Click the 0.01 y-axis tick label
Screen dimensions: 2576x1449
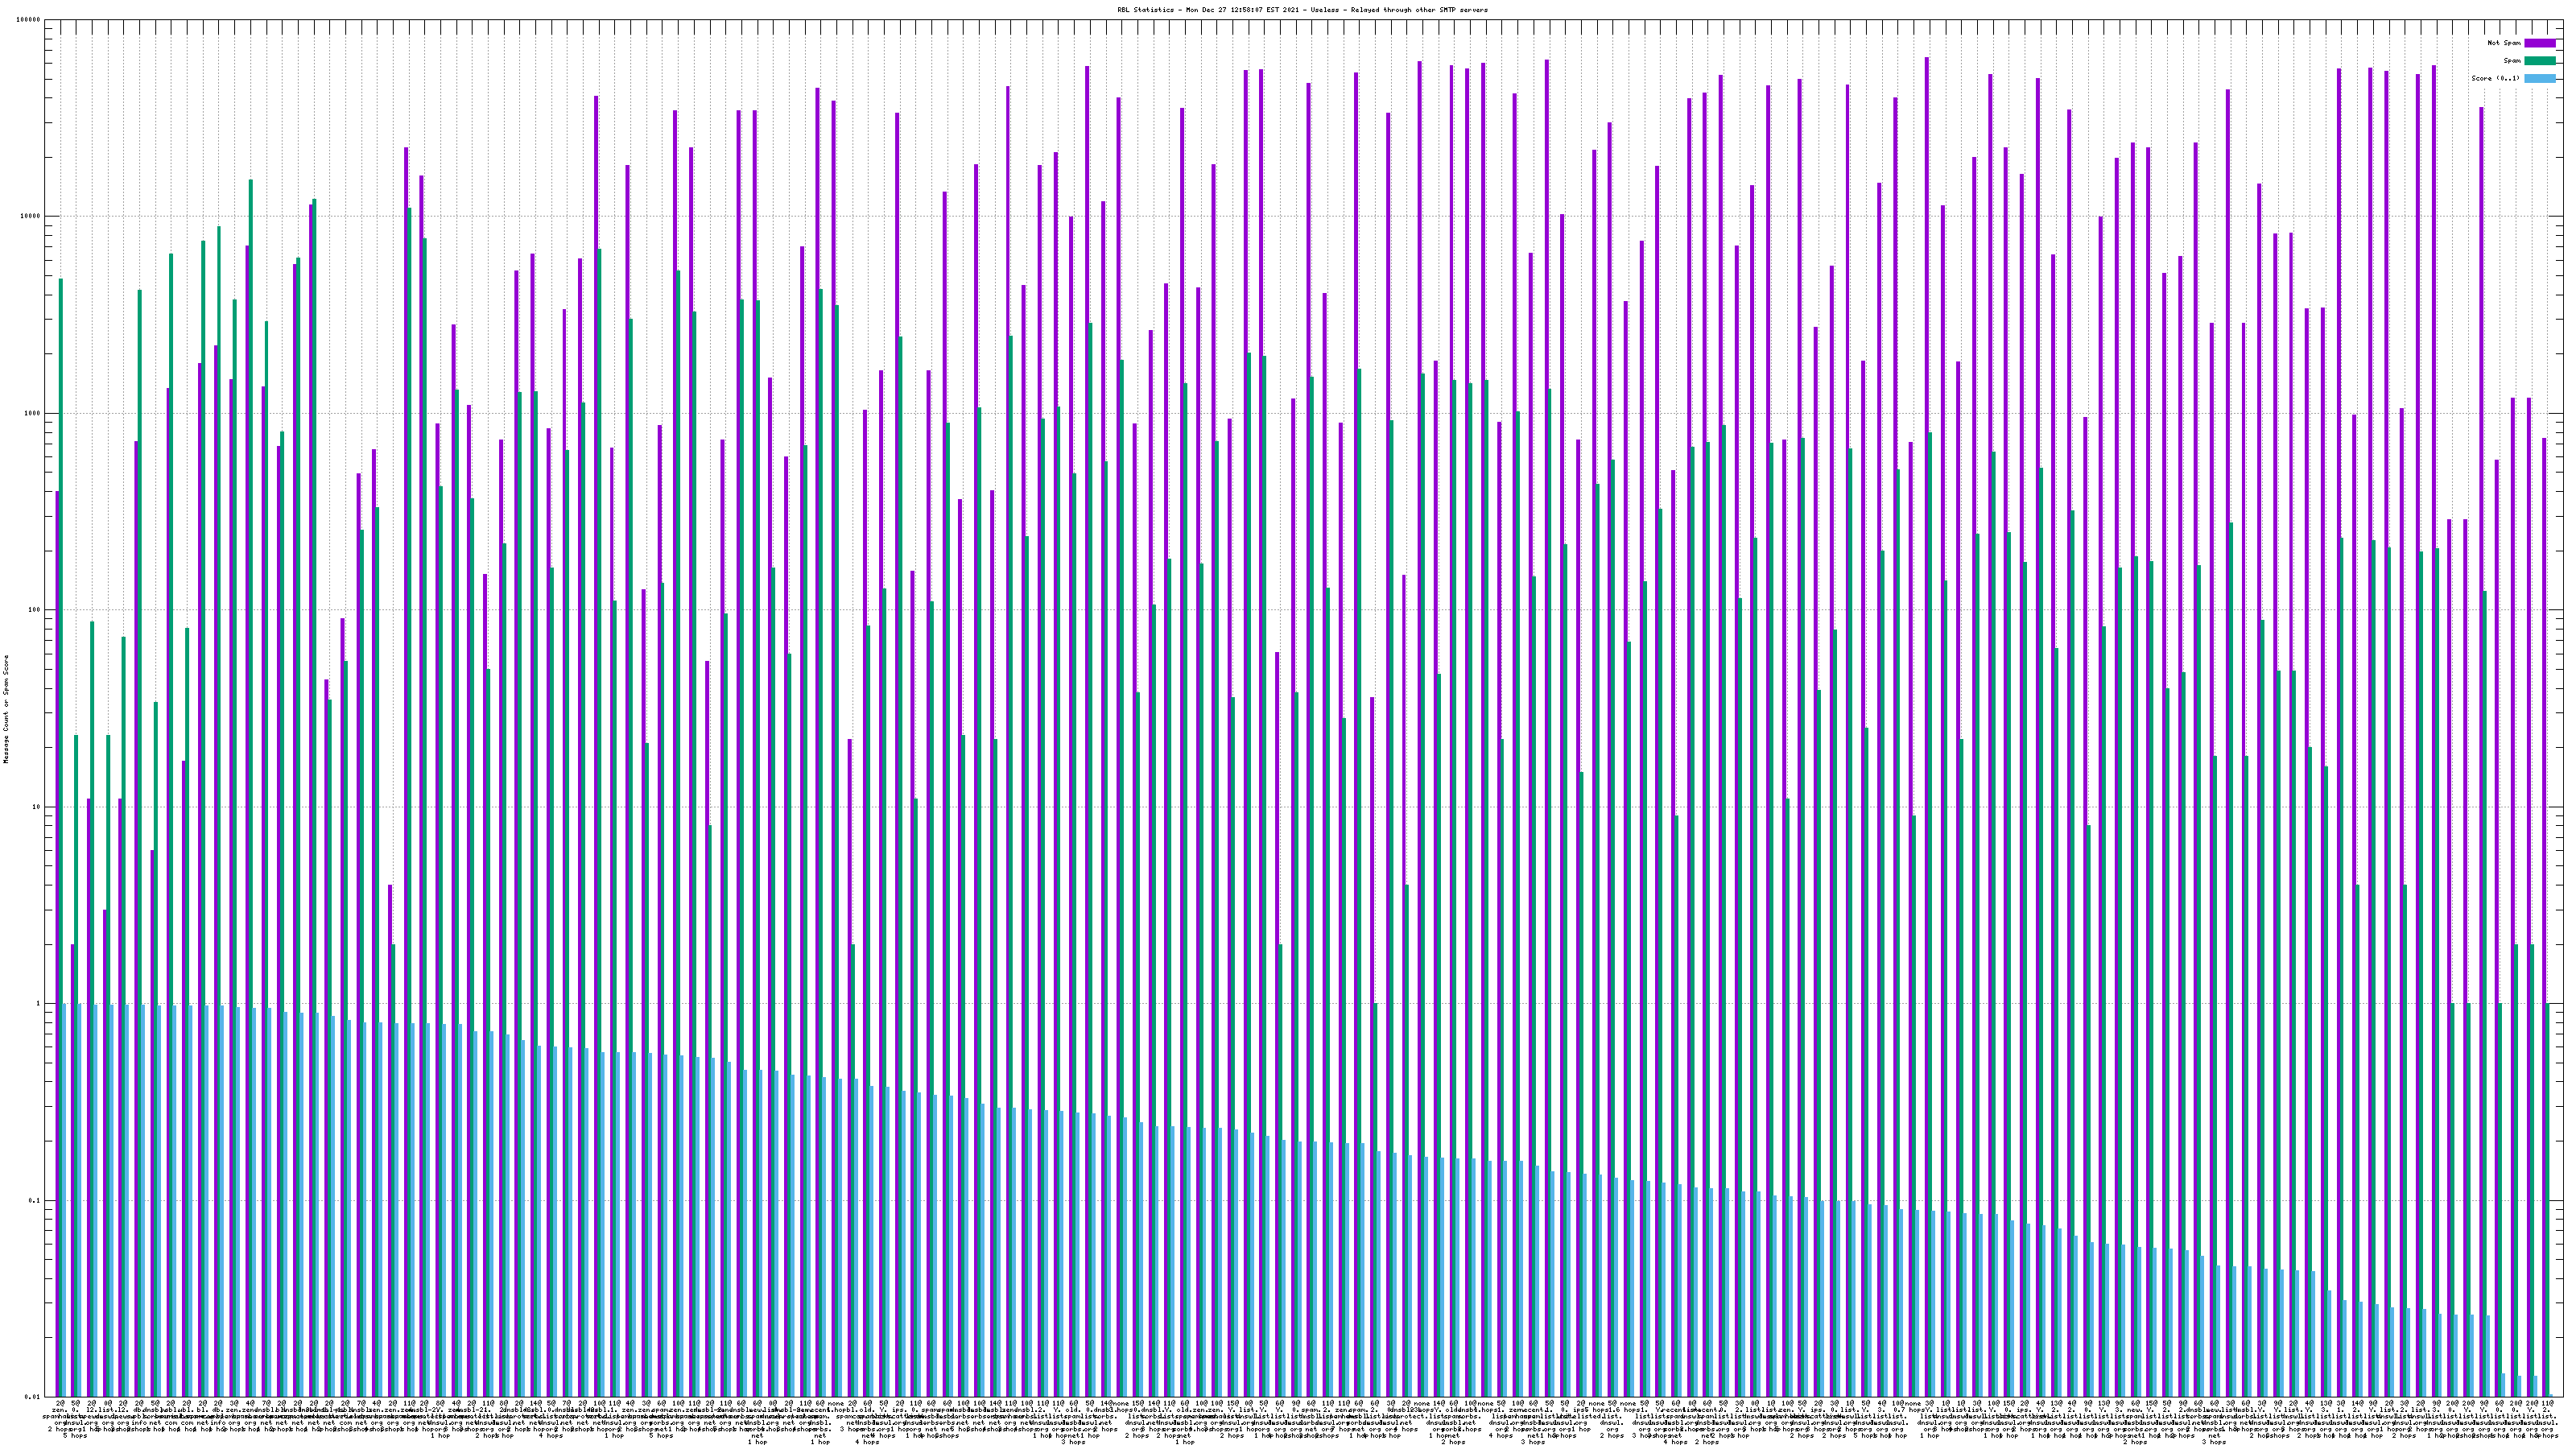tap(34, 1397)
